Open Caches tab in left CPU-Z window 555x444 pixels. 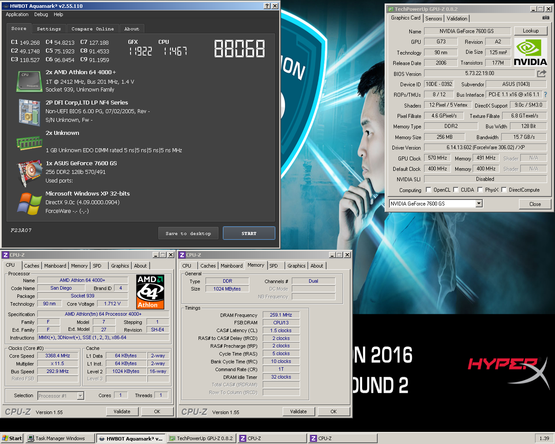coord(32,266)
